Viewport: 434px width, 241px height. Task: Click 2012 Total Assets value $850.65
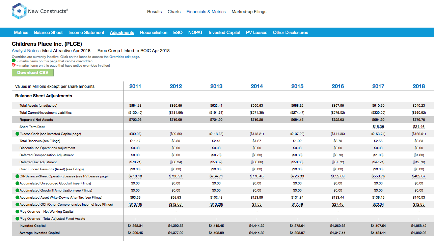tap(176, 106)
